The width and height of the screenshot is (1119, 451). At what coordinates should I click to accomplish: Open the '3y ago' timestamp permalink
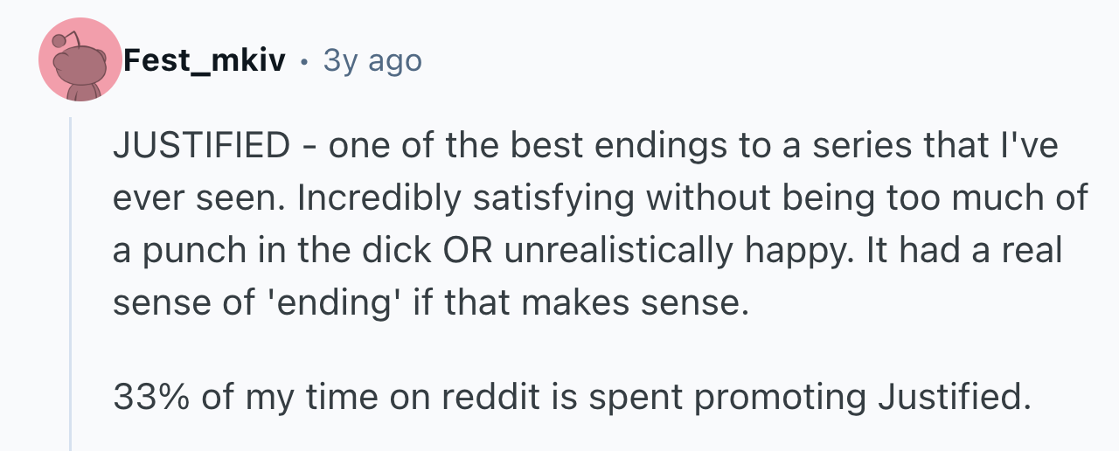(x=372, y=60)
